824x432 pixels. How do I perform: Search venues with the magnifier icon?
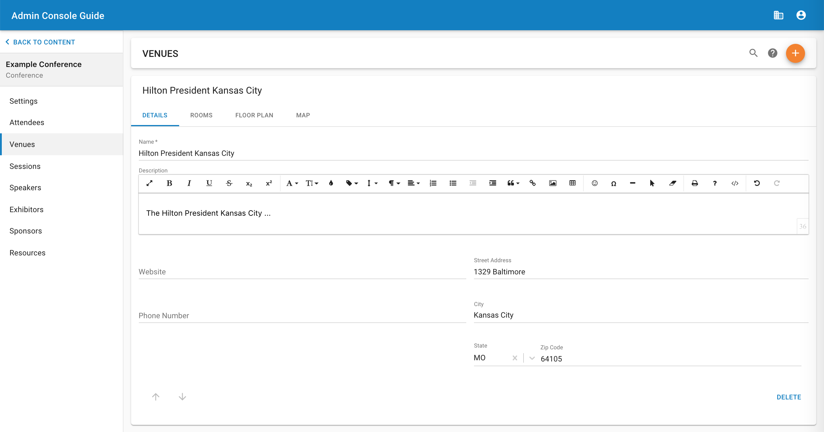coord(753,53)
